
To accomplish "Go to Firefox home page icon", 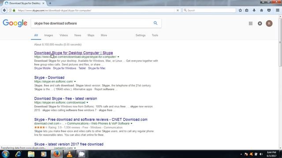I will point(261,11).
